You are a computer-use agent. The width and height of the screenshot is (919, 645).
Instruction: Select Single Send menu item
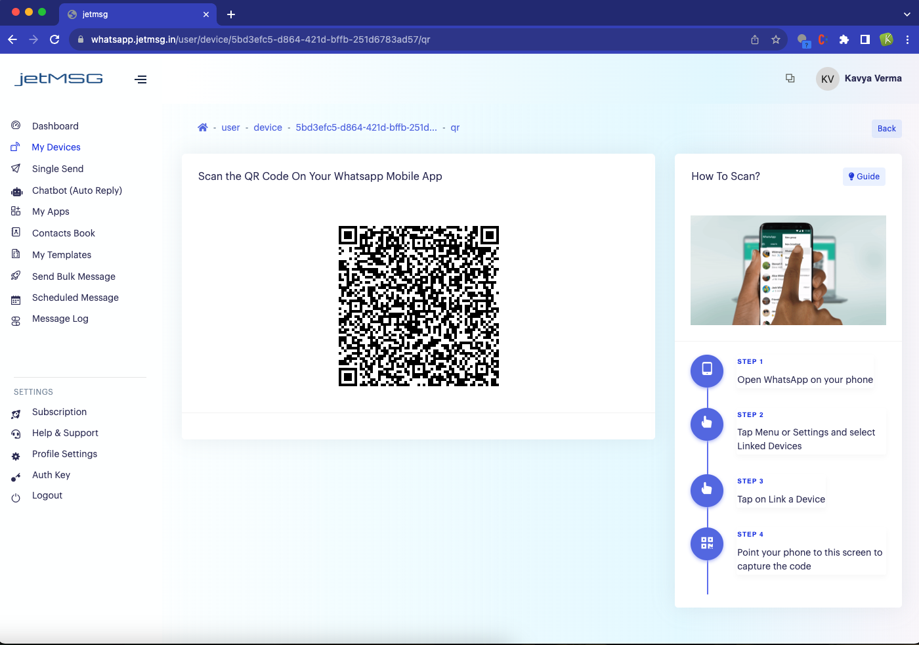click(58, 169)
